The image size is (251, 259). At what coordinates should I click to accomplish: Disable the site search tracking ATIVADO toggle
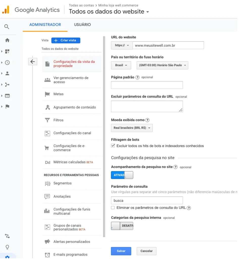coord(122,175)
